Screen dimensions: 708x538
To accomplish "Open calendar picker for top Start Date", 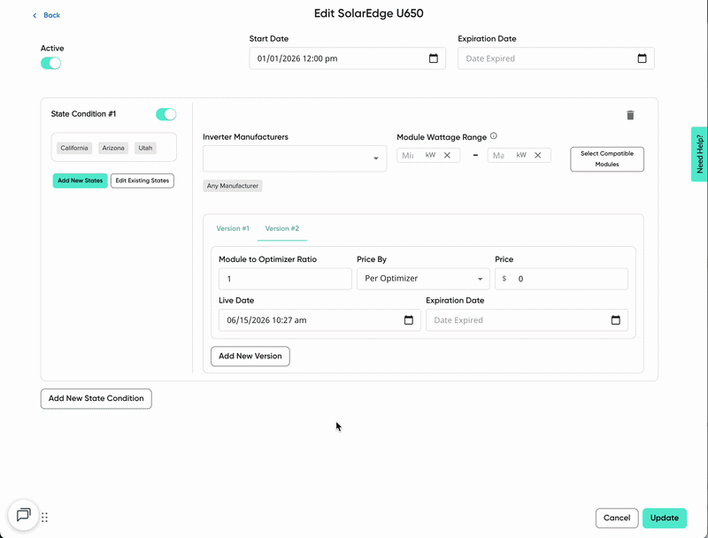I will pos(433,58).
